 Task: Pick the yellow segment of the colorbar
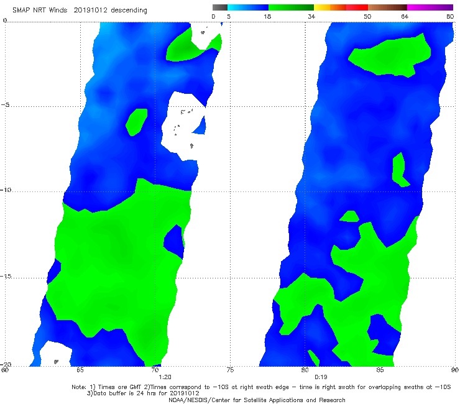click(x=322, y=7)
